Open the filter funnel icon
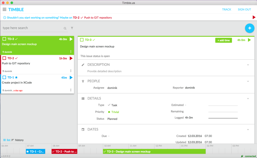Image resolution: width=257 pixels, height=158 pixels. 72,28
